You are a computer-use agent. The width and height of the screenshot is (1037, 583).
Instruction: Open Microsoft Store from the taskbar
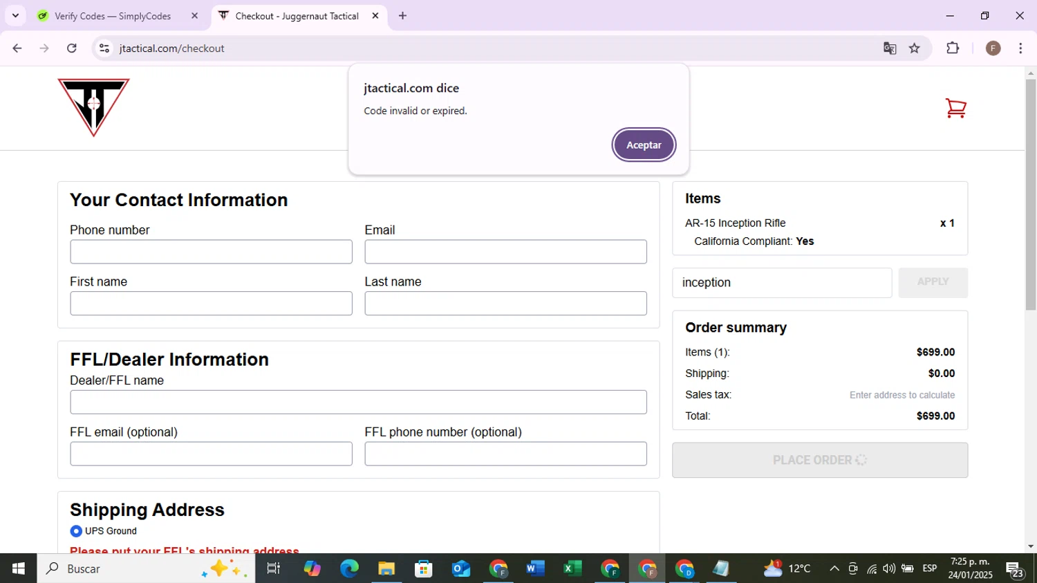click(423, 568)
